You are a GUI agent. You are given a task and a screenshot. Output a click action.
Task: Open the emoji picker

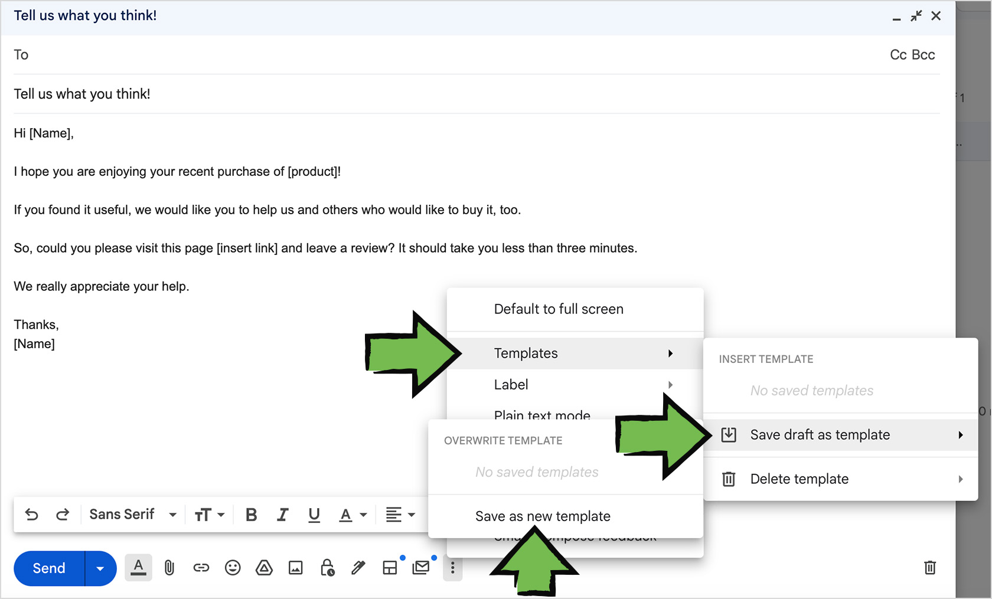(x=233, y=568)
